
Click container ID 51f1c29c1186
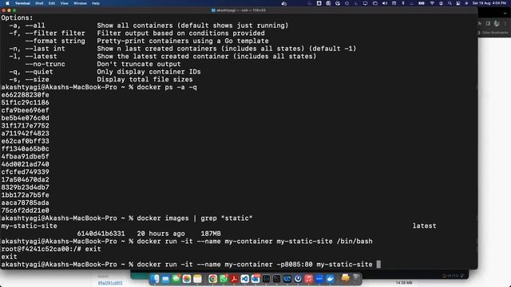25,103
